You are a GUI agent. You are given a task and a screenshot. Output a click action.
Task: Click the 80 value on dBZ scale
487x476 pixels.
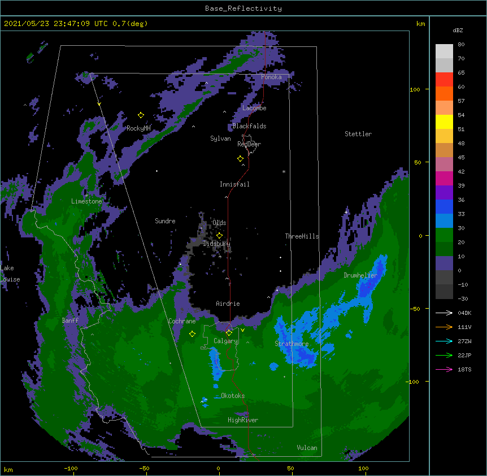pyautogui.click(x=461, y=45)
